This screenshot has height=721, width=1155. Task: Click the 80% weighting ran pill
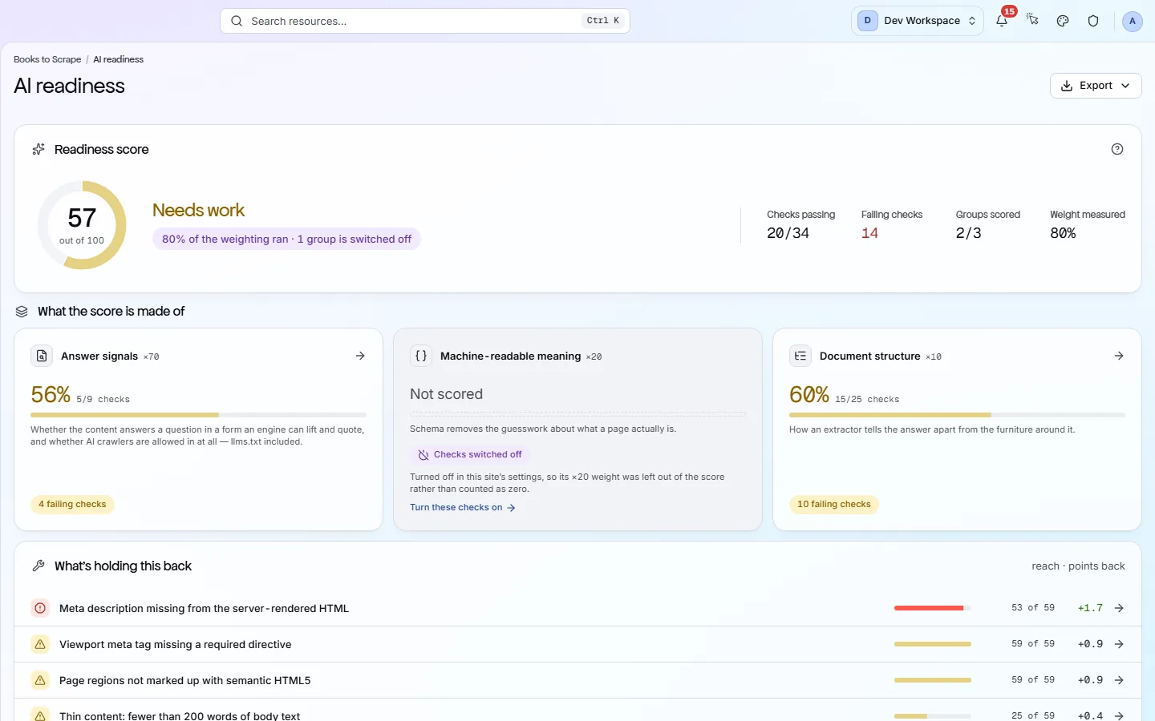point(286,239)
